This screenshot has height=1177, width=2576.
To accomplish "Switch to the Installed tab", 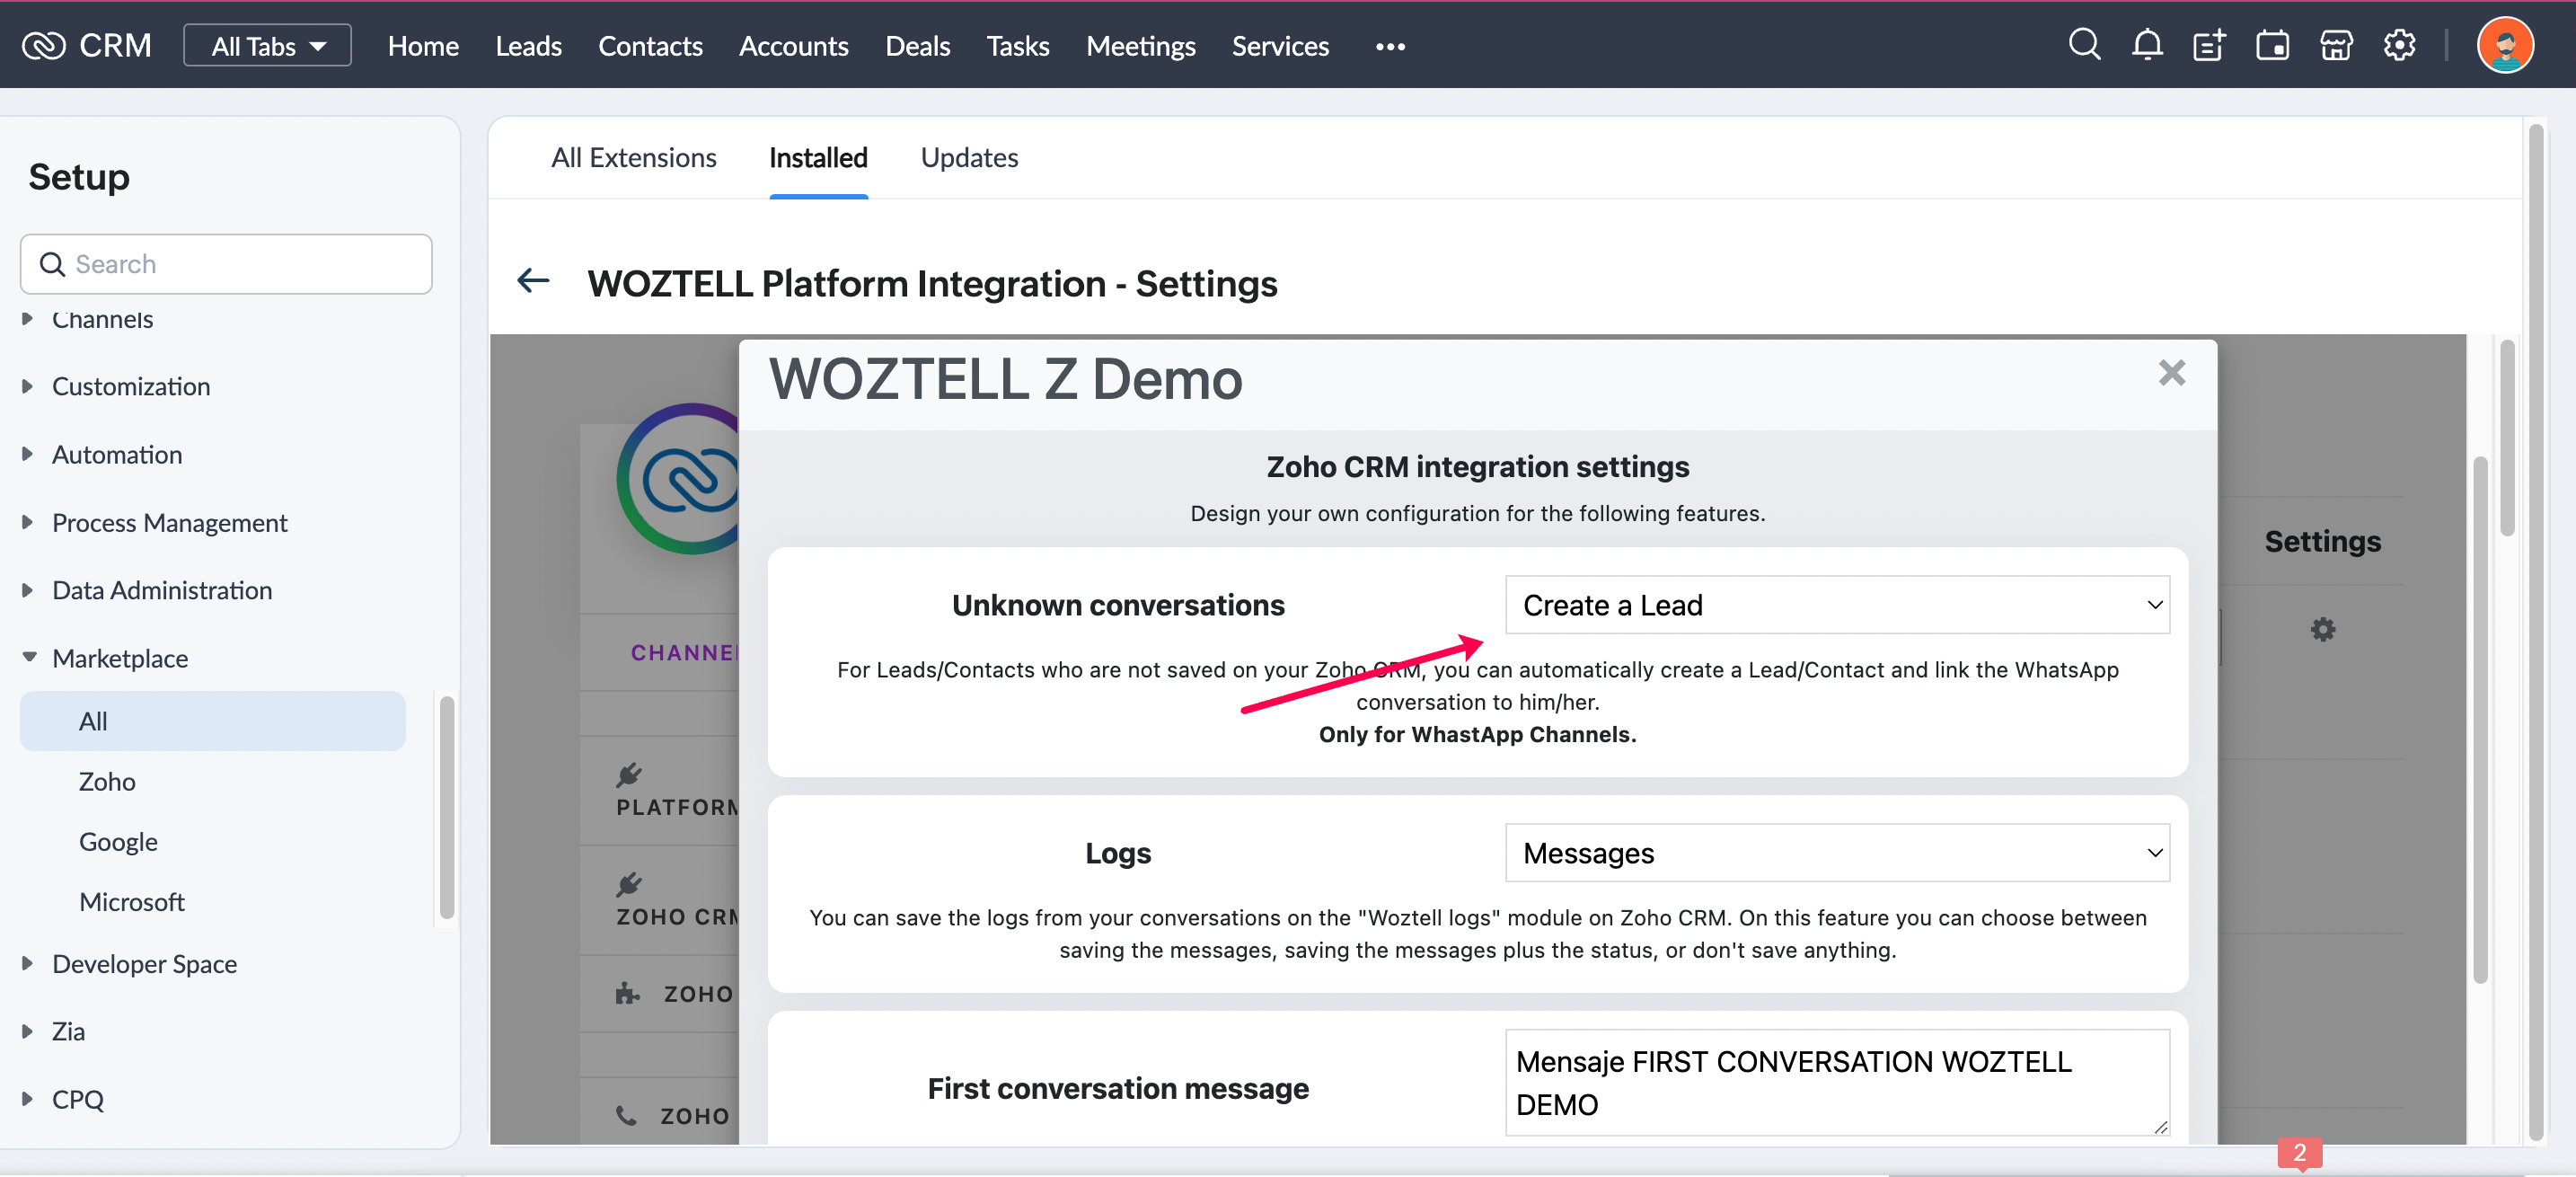I will click(x=818, y=157).
